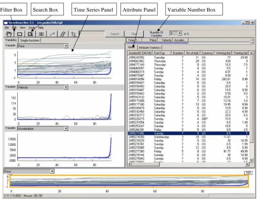Click the table's vertical scrollbar up arrow
257x199 pixels.
pyautogui.click(x=251, y=53)
